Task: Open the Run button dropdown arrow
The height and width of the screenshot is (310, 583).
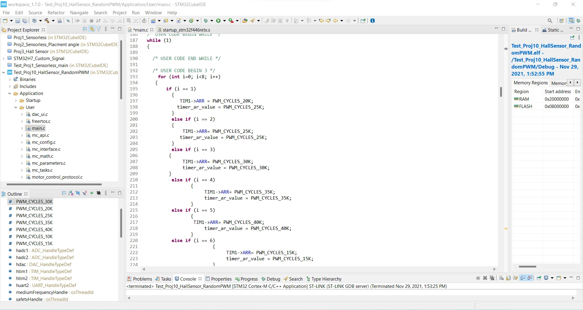Action: [x=225, y=21]
